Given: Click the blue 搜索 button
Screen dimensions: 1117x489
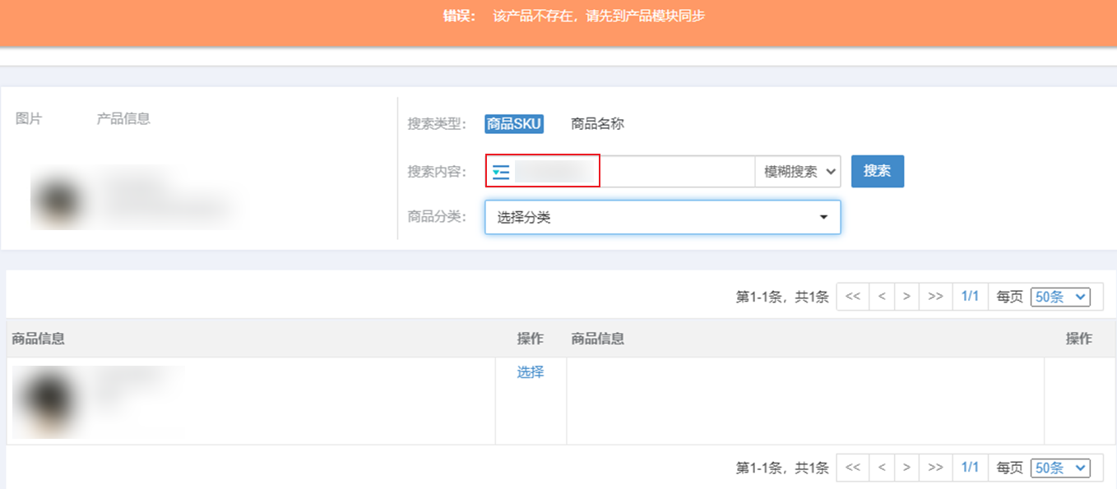Looking at the screenshot, I should [877, 171].
